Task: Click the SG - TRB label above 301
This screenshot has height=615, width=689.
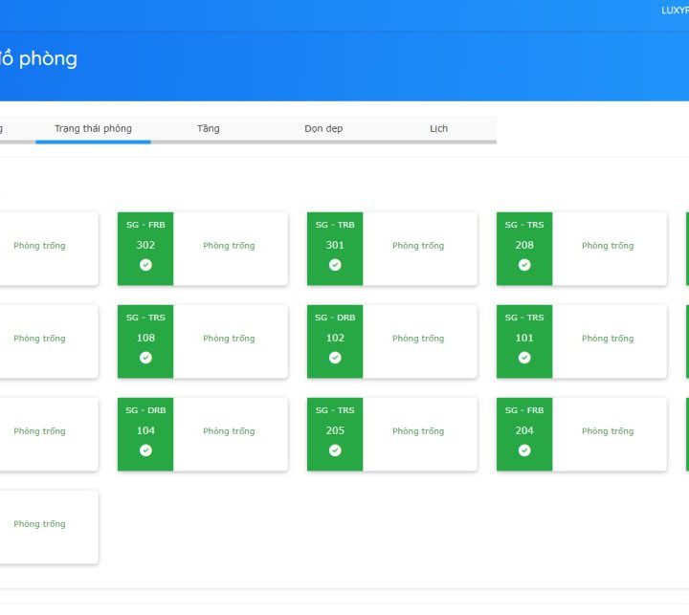Action: 335,225
